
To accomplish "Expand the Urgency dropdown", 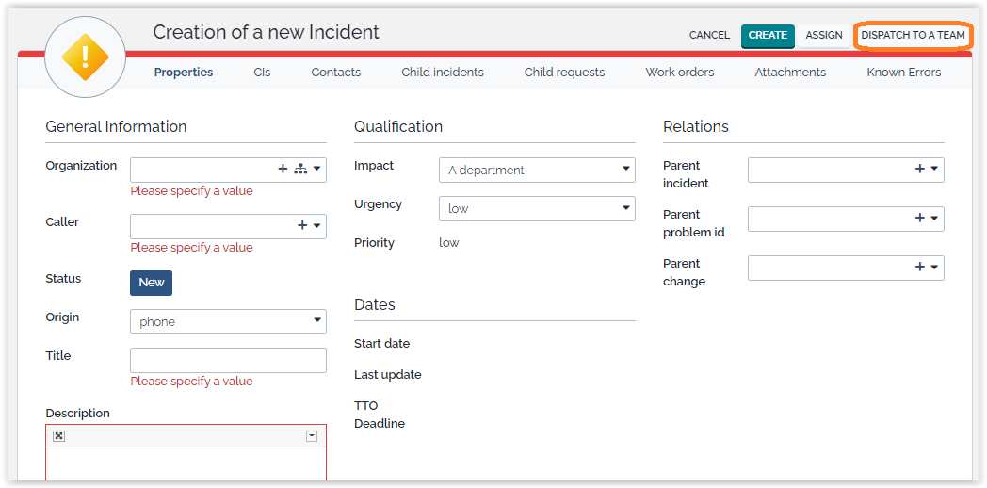I will [x=537, y=209].
